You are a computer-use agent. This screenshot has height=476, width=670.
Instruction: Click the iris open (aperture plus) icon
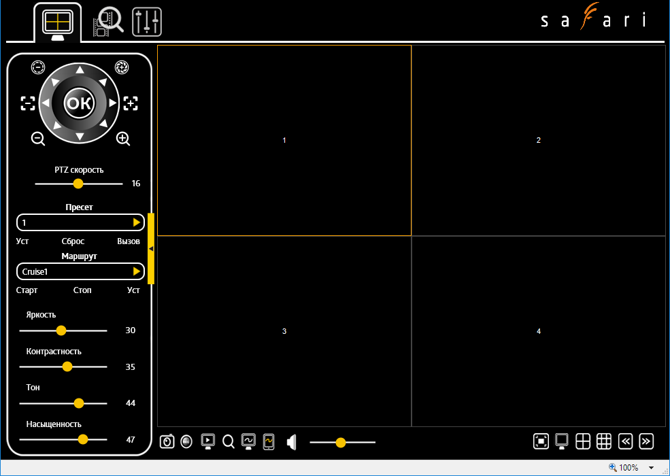[122, 67]
